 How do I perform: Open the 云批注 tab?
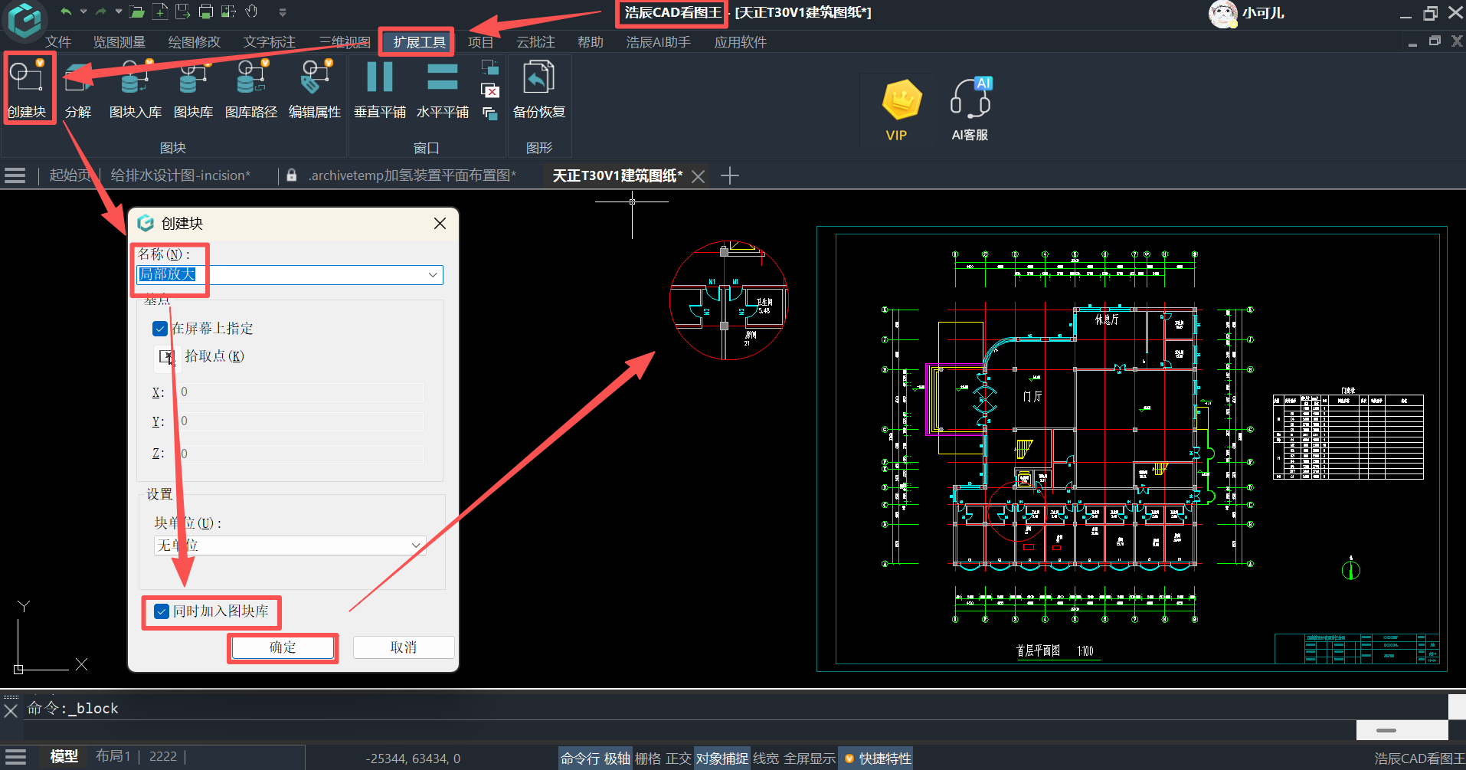(535, 42)
